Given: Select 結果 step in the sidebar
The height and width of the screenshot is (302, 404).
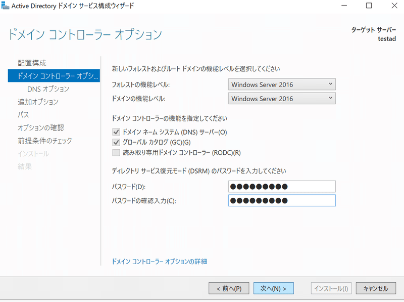Looking at the screenshot, I should click(25, 166).
